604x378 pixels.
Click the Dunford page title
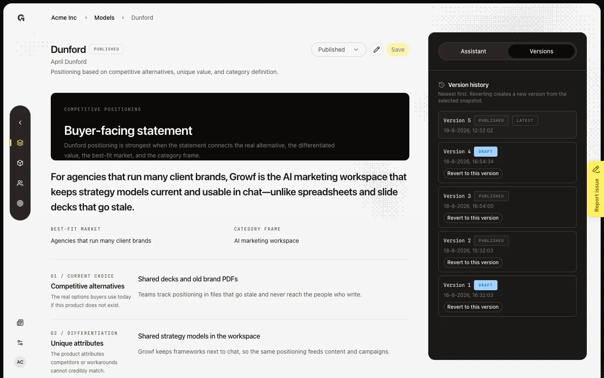click(68, 50)
